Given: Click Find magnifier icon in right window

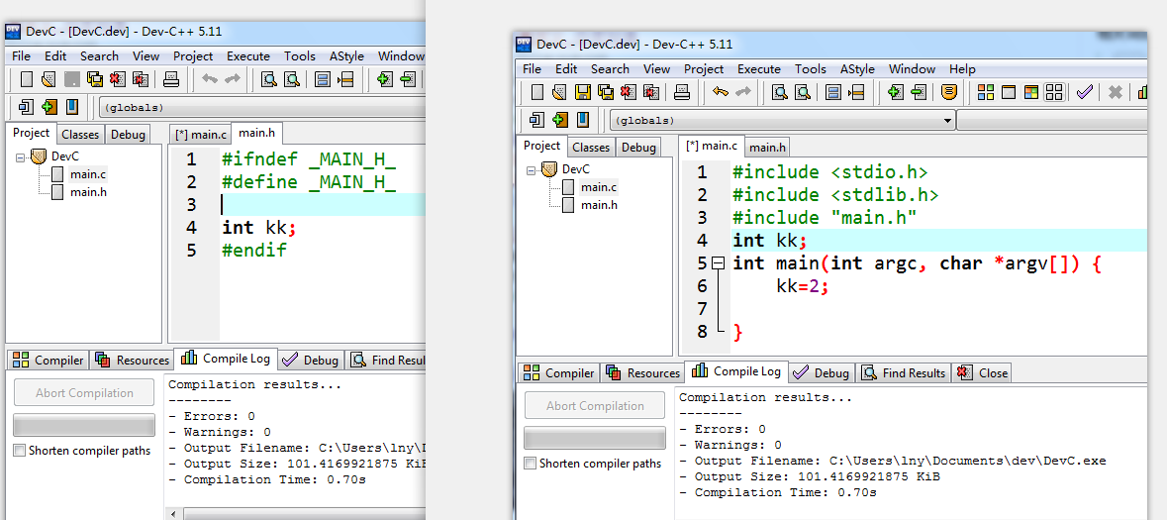Looking at the screenshot, I should tap(779, 92).
